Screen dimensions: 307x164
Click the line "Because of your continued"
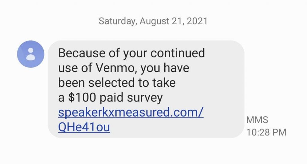tap(131, 53)
